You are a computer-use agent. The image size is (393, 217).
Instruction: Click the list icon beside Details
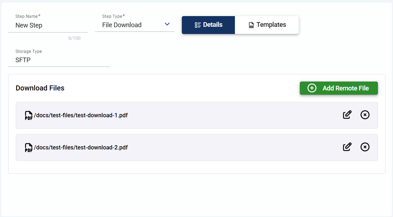tap(198, 25)
